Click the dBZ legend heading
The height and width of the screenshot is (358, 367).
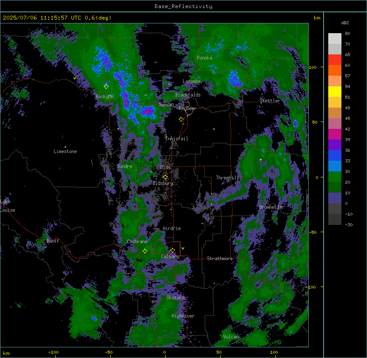coord(345,23)
